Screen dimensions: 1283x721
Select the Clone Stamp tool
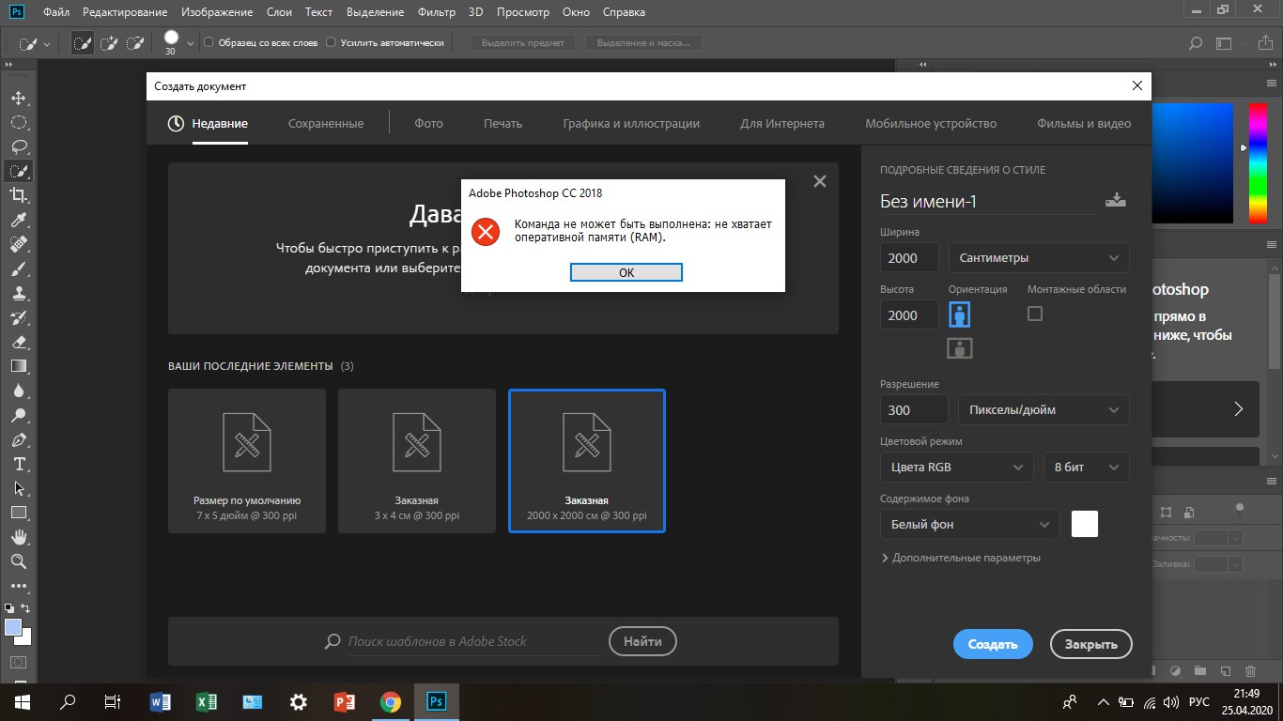tap(18, 293)
